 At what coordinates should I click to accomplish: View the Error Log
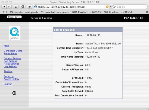tap(9, 76)
